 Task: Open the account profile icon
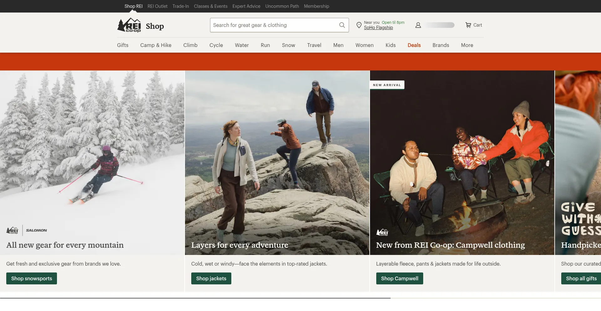click(418, 25)
